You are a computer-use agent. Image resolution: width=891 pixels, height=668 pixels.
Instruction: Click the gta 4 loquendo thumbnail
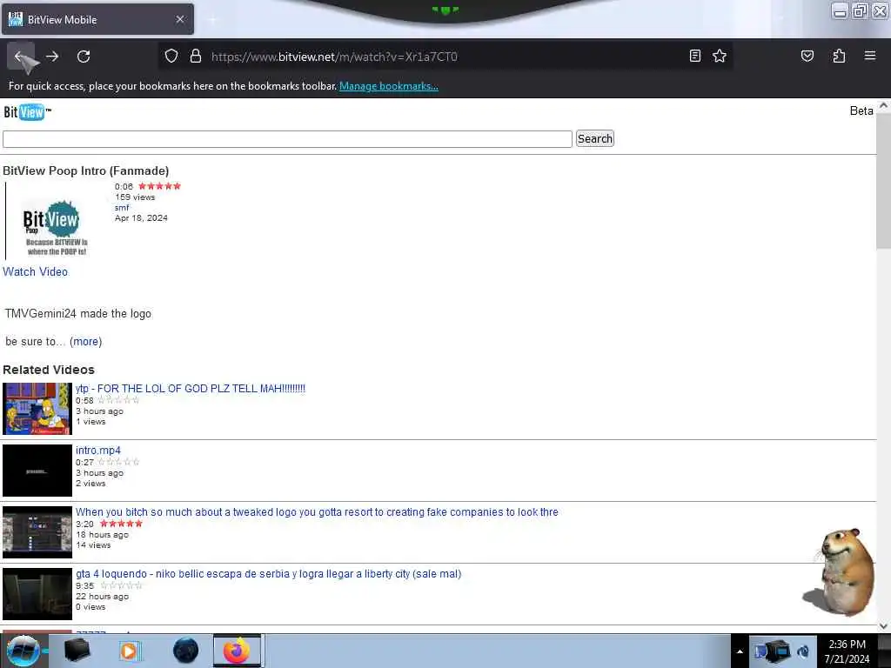click(x=37, y=594)
